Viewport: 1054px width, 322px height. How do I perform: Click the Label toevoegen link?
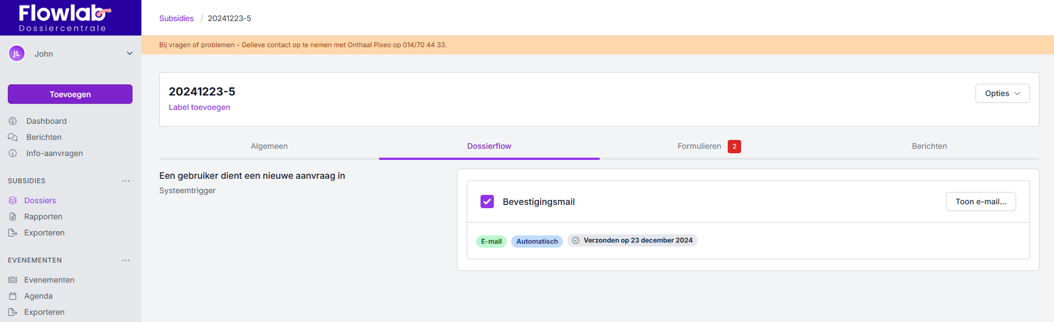(199, 107)
